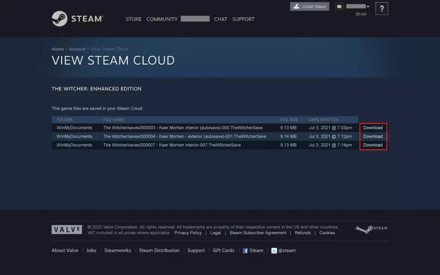Open the COMMUNITY menu
The image size is (440, 275).
(162, 19)
